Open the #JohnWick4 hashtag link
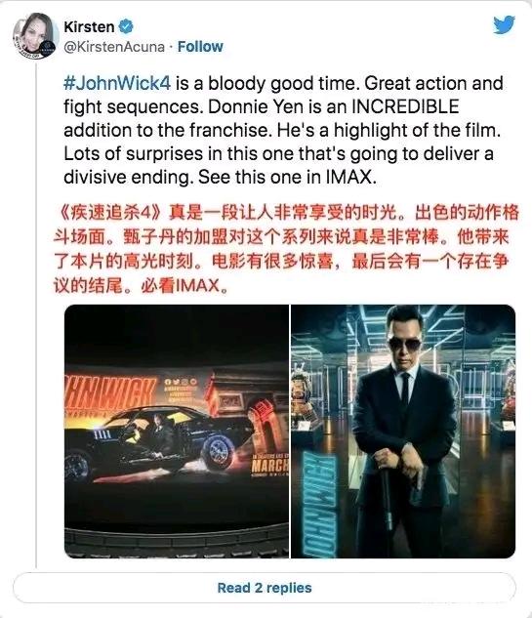Image resolution: width=532 pixels, height=618 pixels. pyautogui.click(x=117, y=83)
